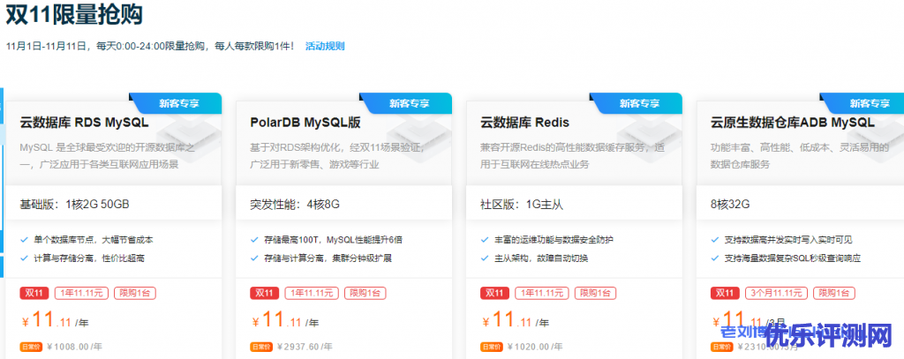904x359 pixels.
Task: Click 双11 red badge on ADB MySQL card
Action: tap(726, 293)
